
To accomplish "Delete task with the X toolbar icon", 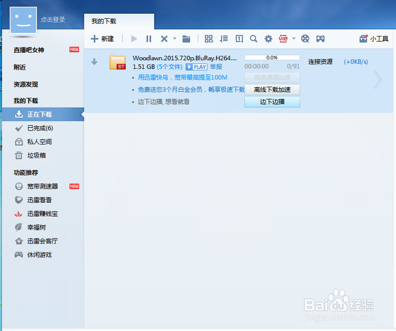I will click(x=164, y=39).
